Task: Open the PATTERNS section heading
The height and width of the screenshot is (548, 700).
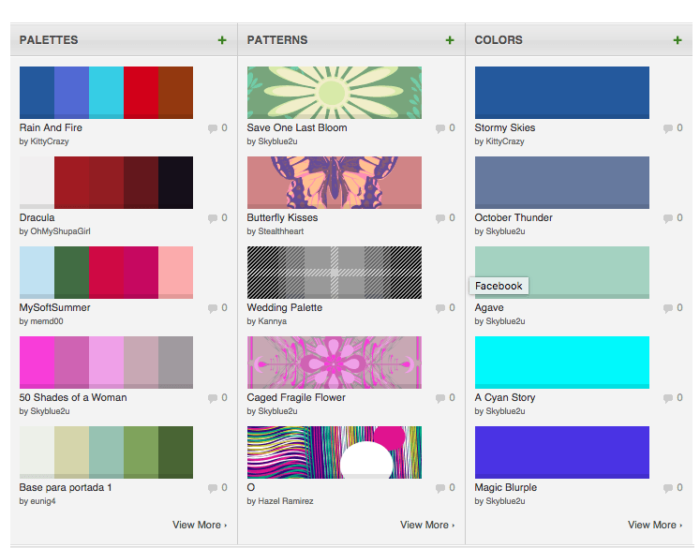Action: point(277,39)
